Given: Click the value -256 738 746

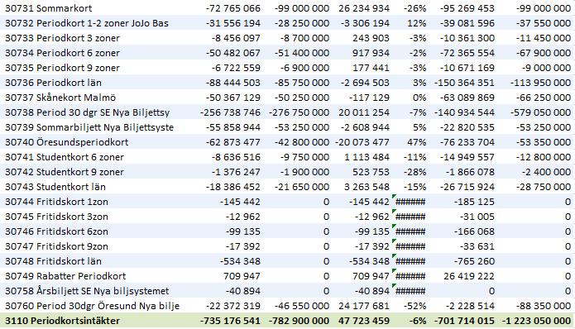Looking at the screenshot, I should [230, 112].
